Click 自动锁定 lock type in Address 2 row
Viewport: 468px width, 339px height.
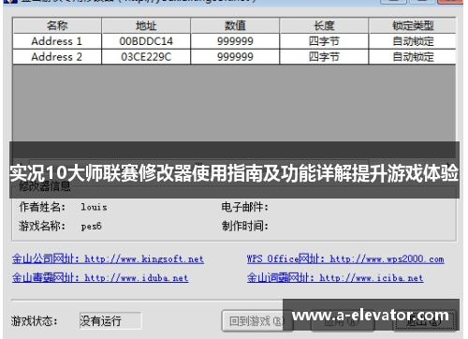point(413,56)
